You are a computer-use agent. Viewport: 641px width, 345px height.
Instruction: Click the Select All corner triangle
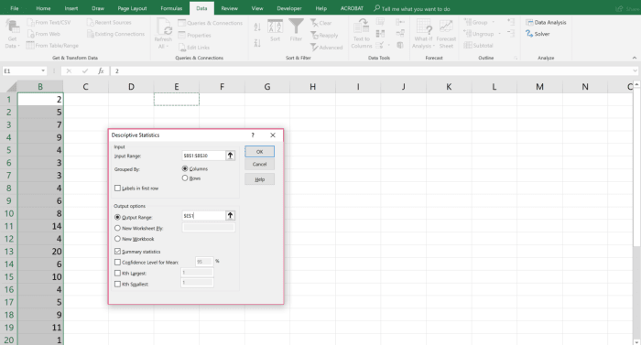click(x=11, y=87)
